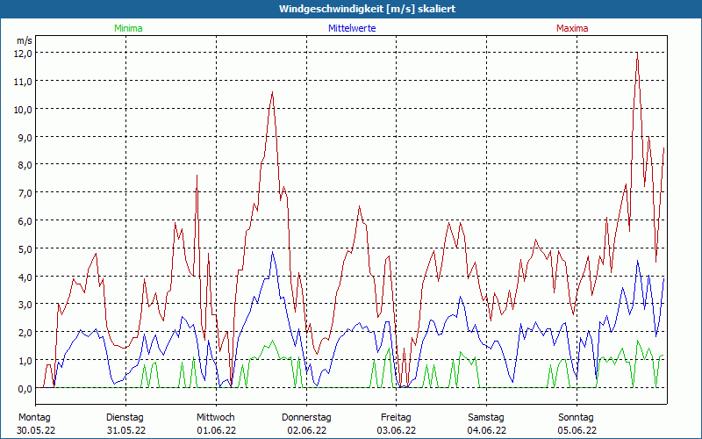Click the date 04.06.22
702x439 pixels.
pos(487,430)
